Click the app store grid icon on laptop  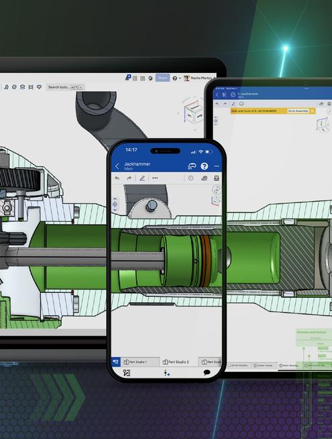pos(143,78)
